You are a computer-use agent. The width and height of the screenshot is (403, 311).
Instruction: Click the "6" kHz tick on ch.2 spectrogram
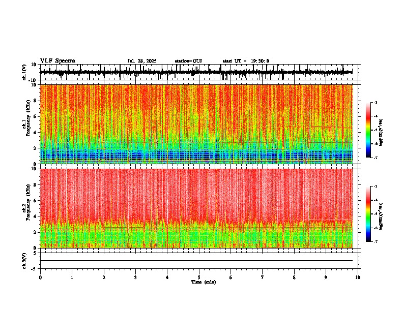pyautogui.click(x=35, y=201)
